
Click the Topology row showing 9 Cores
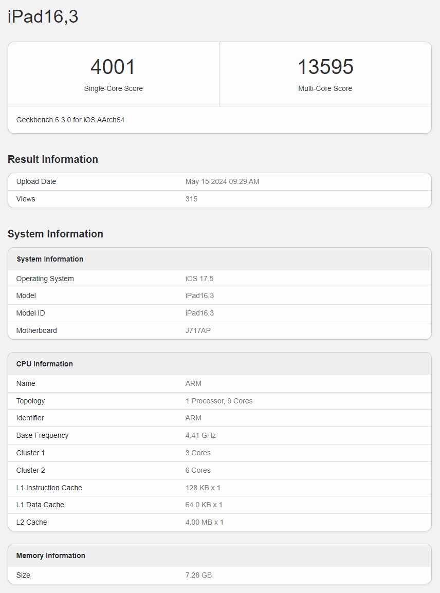click(219, 401)
